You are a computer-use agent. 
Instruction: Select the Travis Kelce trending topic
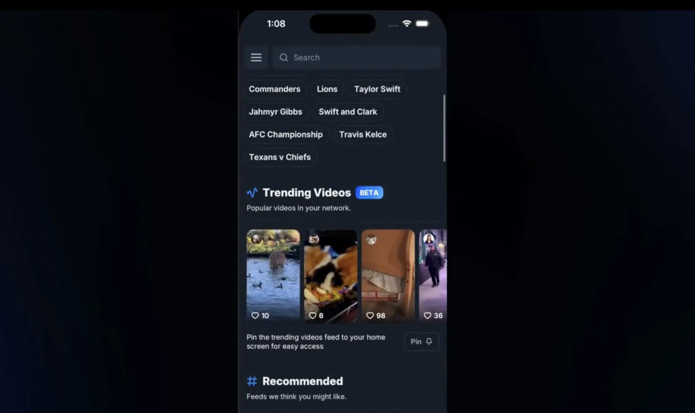[x=362, y=134]
